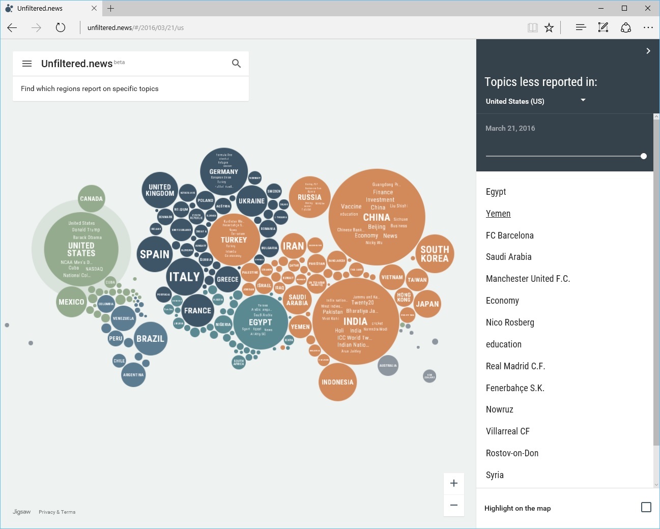Click the browser Forward arrow

[36, 27]
